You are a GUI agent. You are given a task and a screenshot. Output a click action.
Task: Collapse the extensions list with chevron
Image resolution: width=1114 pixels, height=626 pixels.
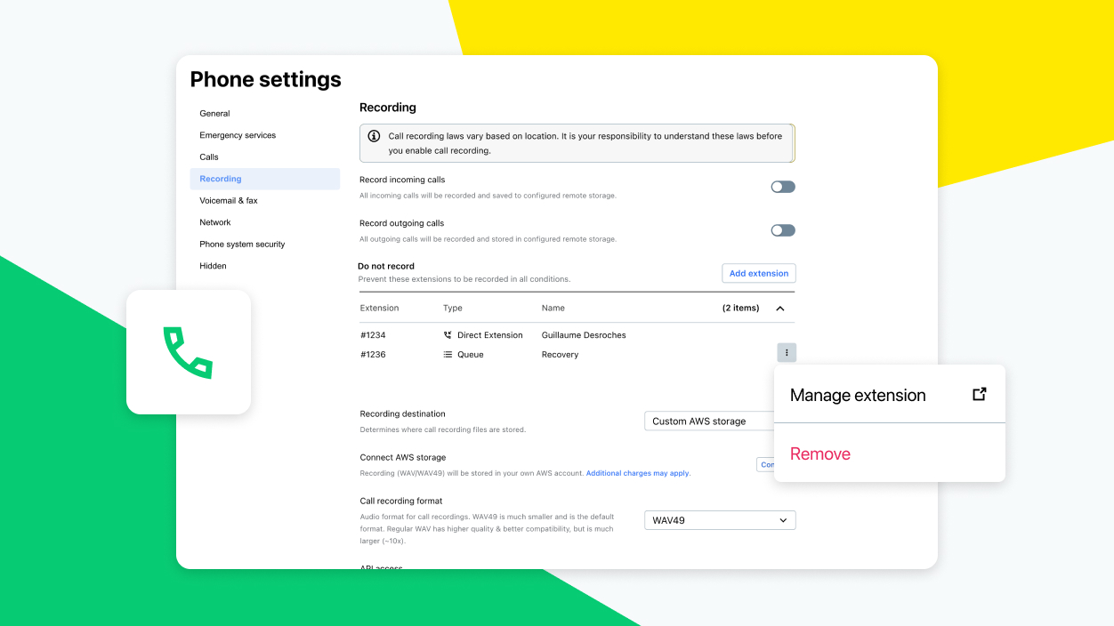(x=780, y=309)
